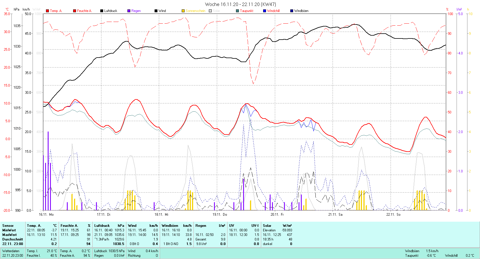Click the '0 Bft O' wind direction entry

click(x=135, y=244)
